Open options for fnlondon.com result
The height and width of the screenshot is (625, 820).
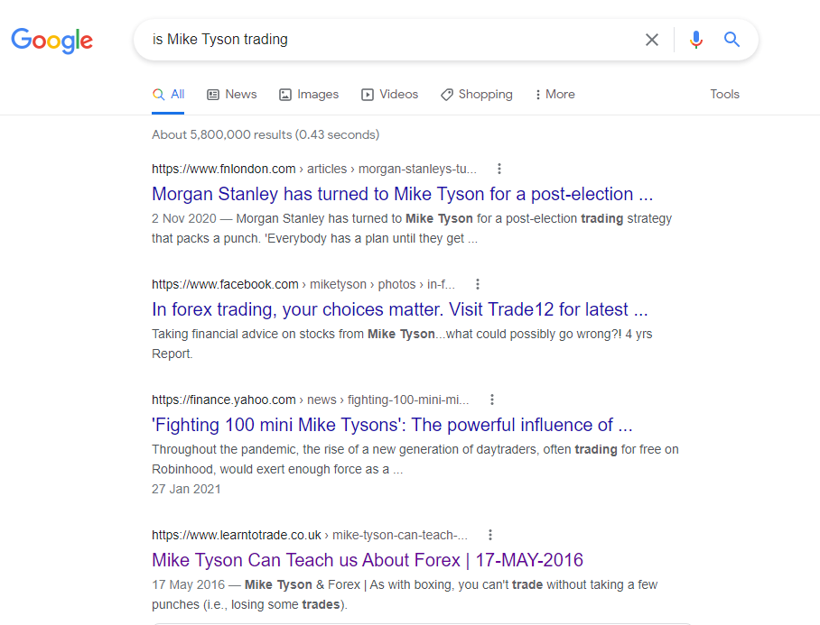499,169
